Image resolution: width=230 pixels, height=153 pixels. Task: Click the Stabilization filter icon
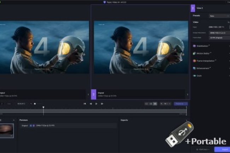(194, 46)
